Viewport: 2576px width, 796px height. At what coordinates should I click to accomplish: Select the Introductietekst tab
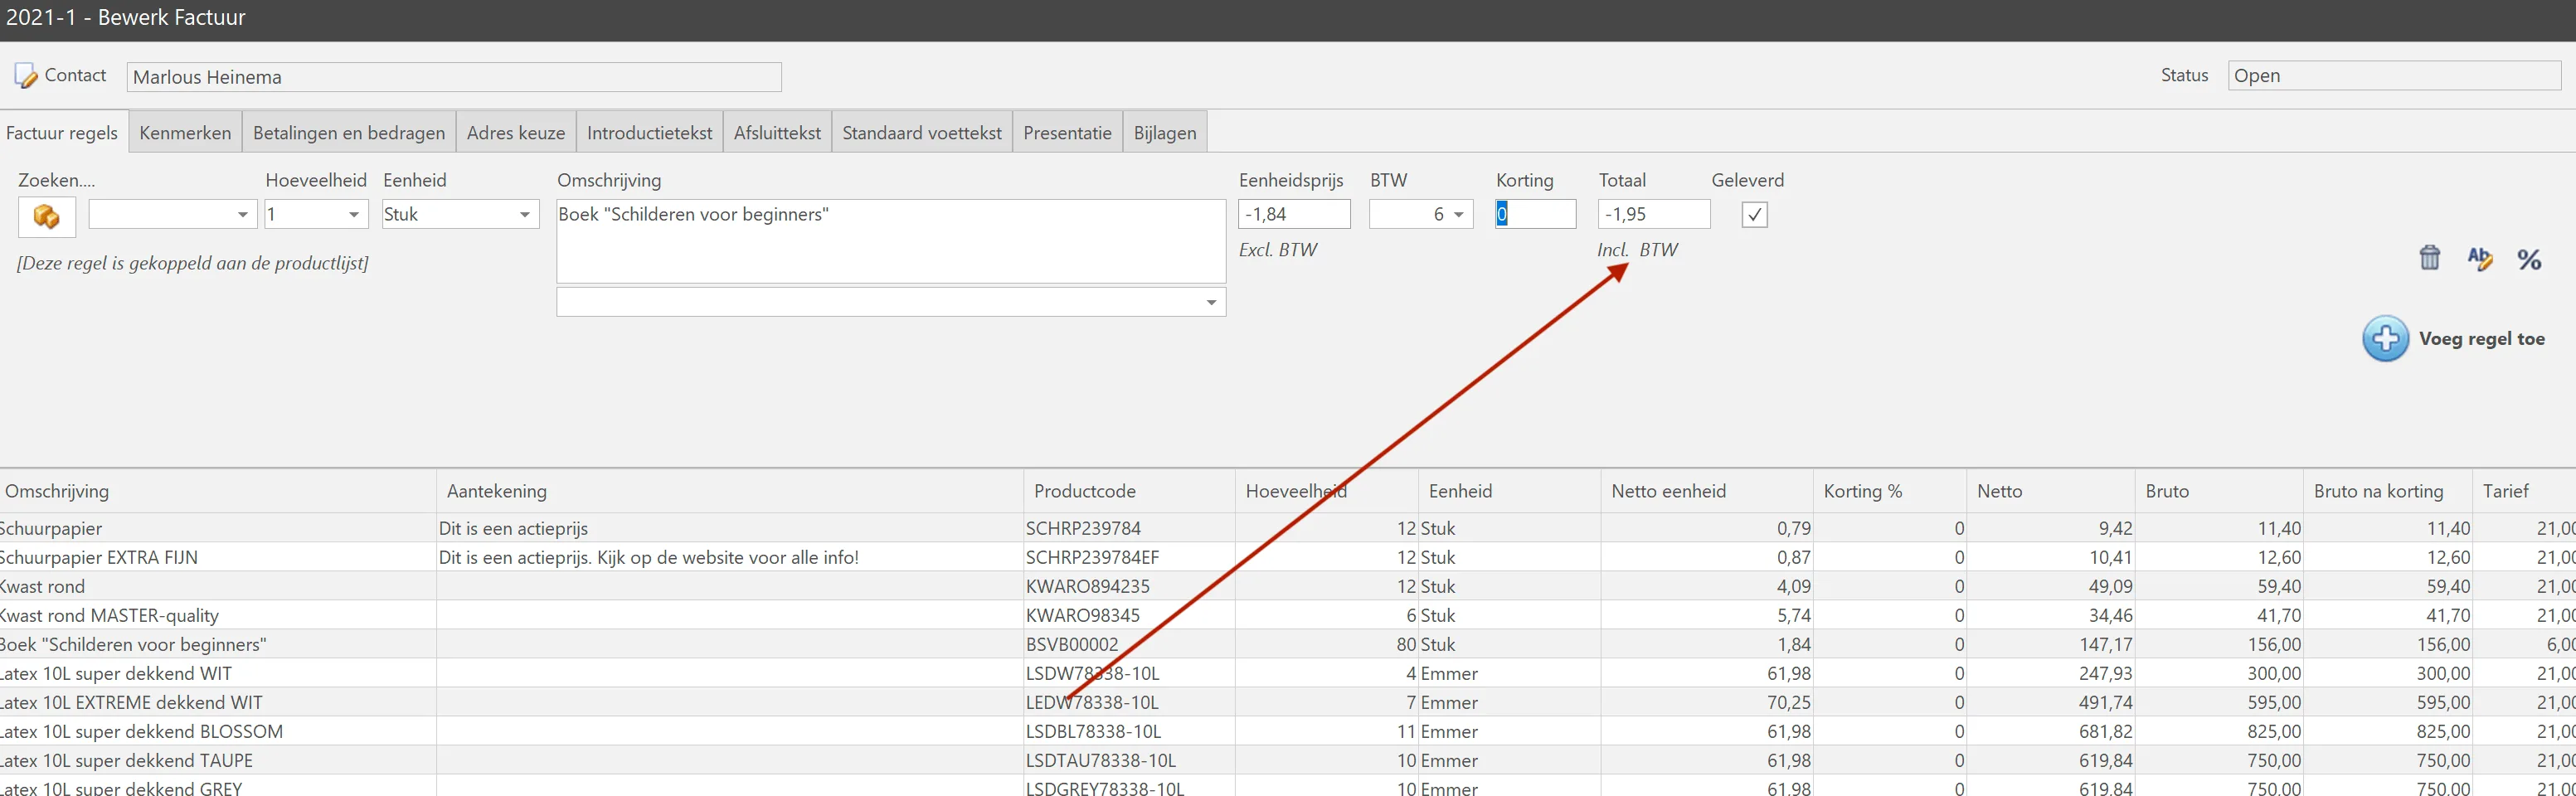649,133
